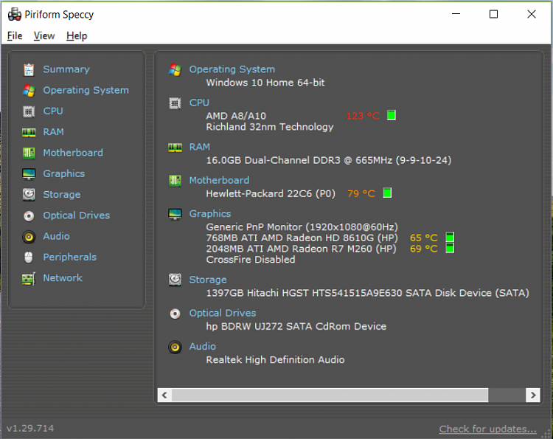Click the Optical Drives disc icon in sidebar
553x439 pixels.
pyautogui.click(x=29, y=215)
